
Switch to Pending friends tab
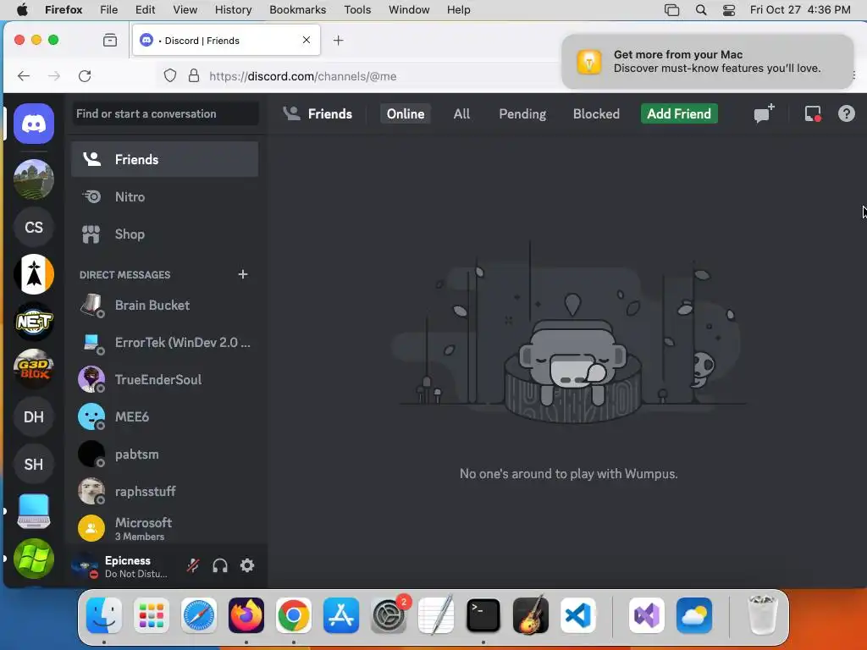point(522,113)
